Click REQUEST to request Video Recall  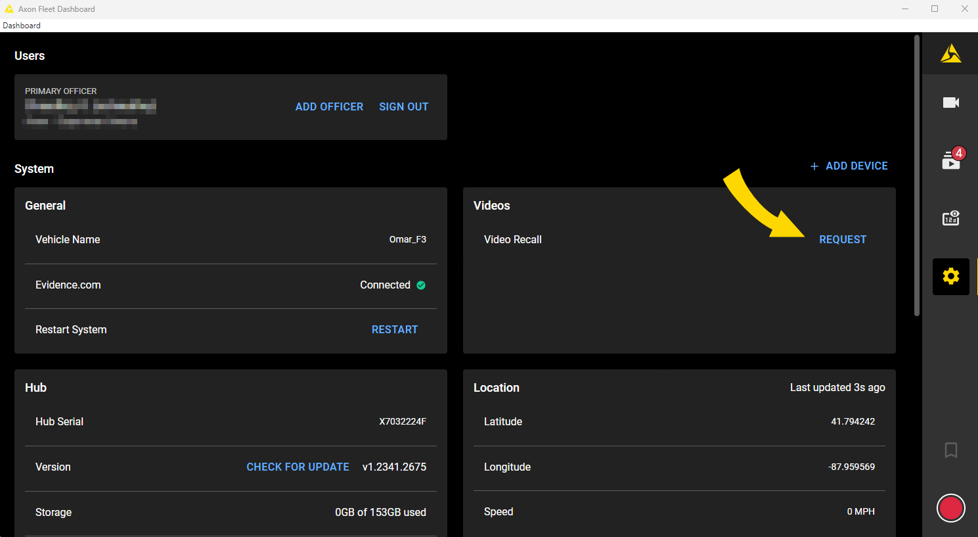843,239
